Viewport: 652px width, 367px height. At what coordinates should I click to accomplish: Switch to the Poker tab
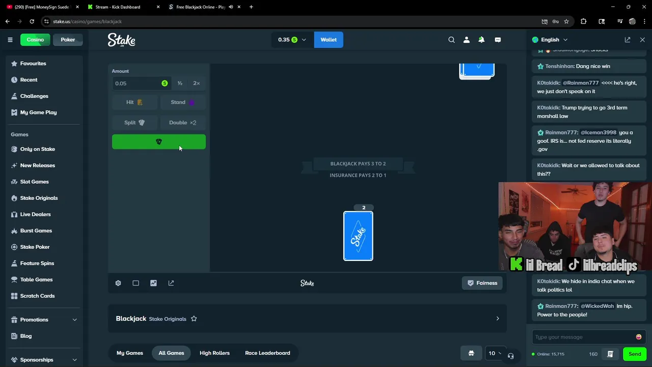coord(68,40)
